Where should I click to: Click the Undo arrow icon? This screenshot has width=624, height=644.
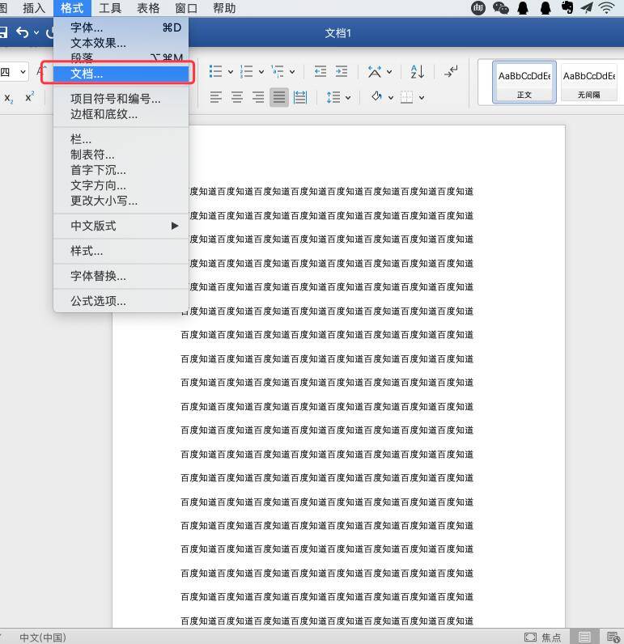click(23, 32)
